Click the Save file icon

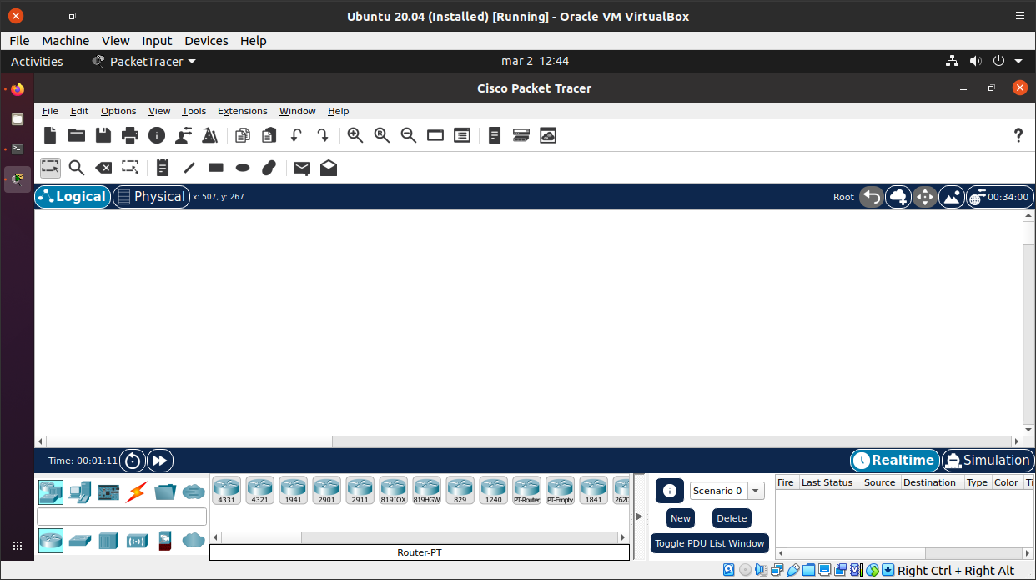103,135
